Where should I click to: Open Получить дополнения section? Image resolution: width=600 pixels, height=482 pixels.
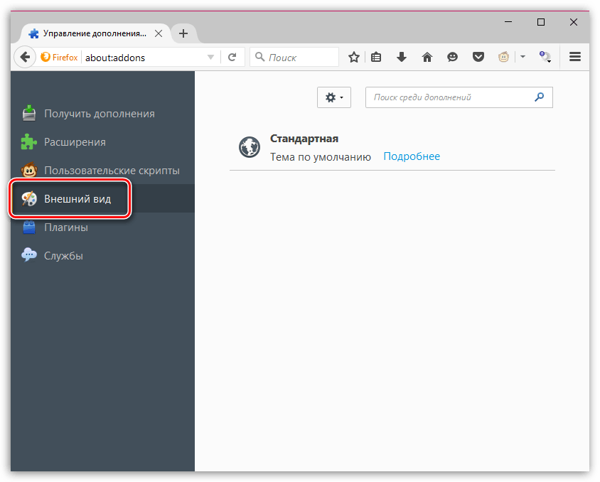102,114
